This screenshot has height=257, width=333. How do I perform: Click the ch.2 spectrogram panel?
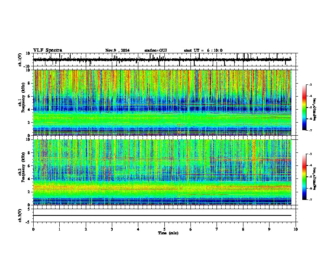point(162,172)
